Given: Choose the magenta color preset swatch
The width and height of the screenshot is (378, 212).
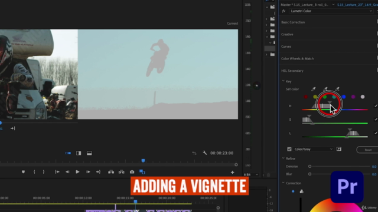Looking at the screenshot, I should point(353,97).
